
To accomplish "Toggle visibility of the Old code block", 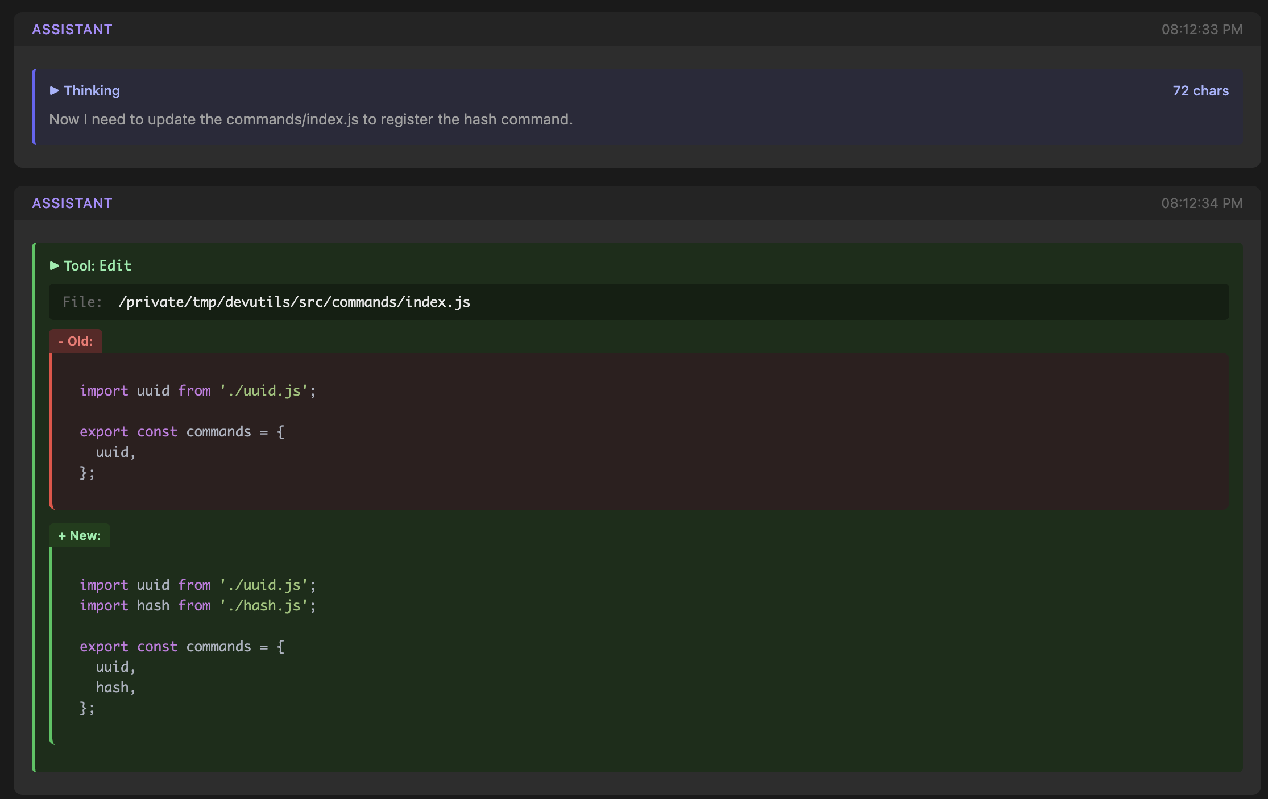I will tap(75, 340).
